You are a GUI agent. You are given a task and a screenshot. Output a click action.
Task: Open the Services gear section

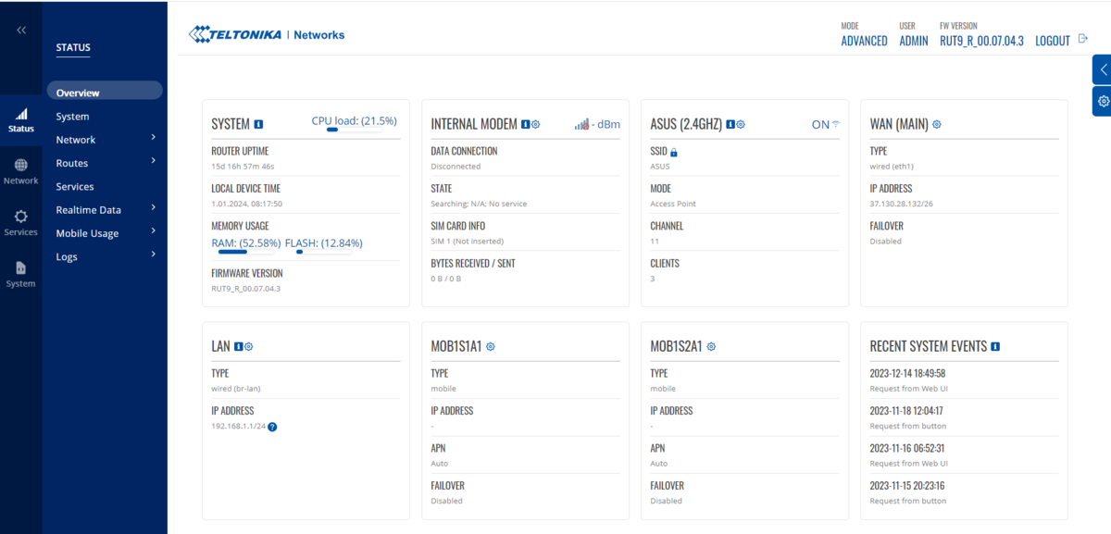click(20, 222)
